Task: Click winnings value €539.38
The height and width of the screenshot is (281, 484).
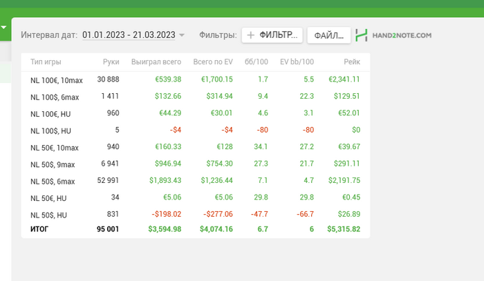Action: [168, 79]
